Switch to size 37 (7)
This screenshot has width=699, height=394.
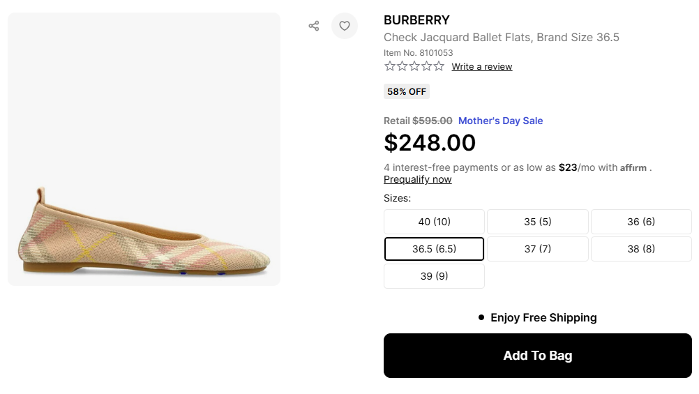point(537,249)
